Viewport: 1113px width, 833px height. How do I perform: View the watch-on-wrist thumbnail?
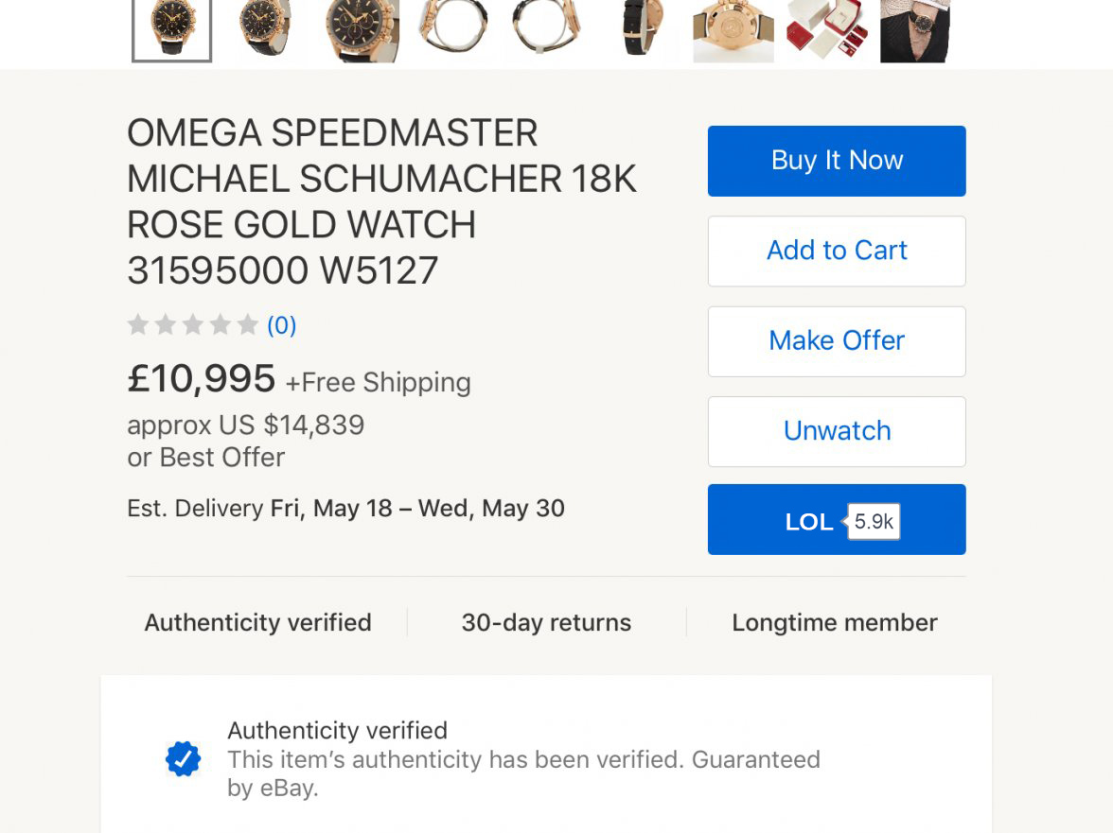[914, 30]
